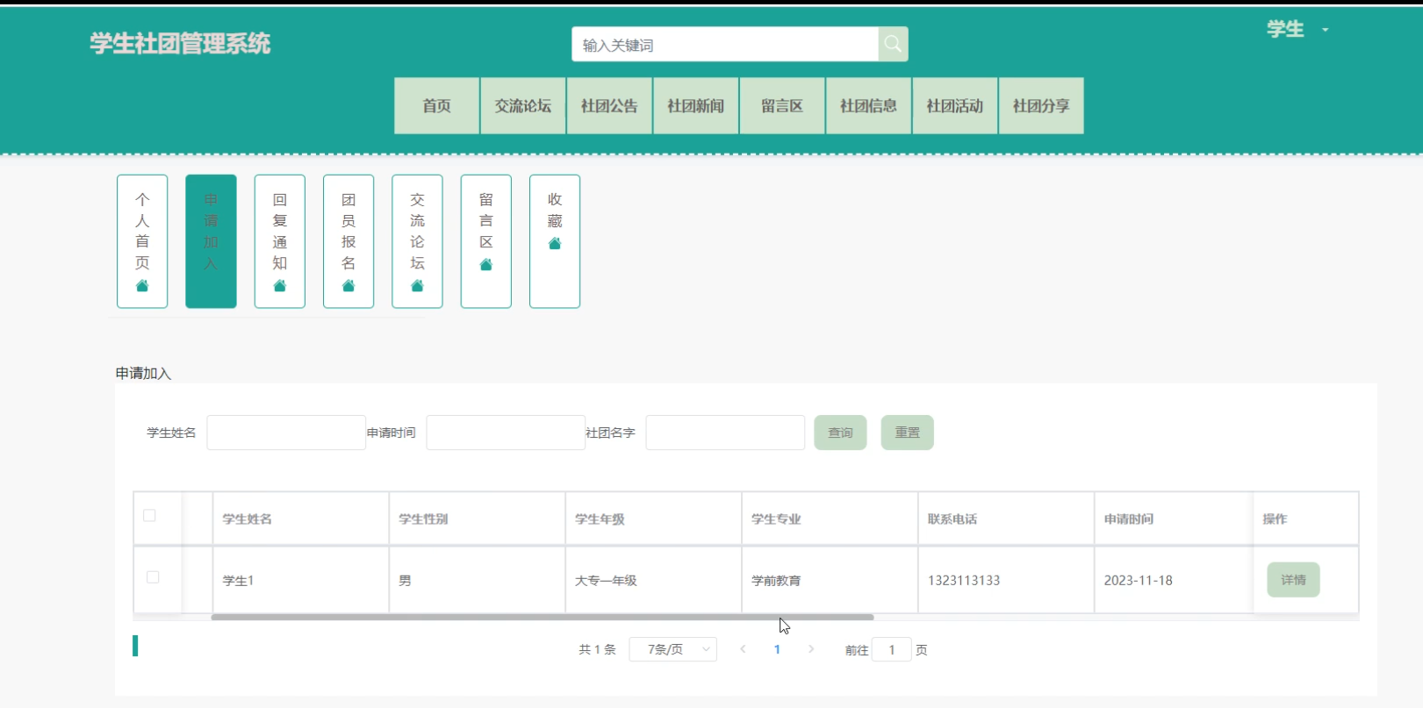Click home icon in 收藏 card
Image resolution: width=1423 pixels, height=708 pixels.
click(555, 244)
